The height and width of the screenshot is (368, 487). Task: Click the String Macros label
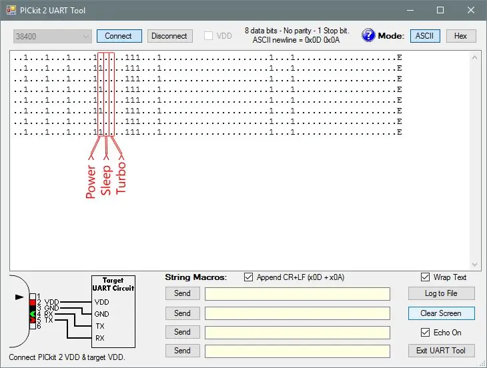[196, 277]
